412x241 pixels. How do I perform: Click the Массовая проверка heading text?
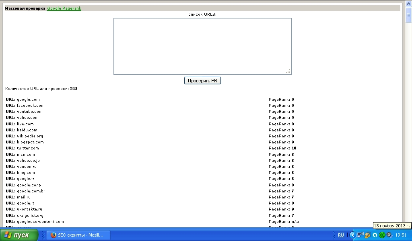click(x=25, y=8)
